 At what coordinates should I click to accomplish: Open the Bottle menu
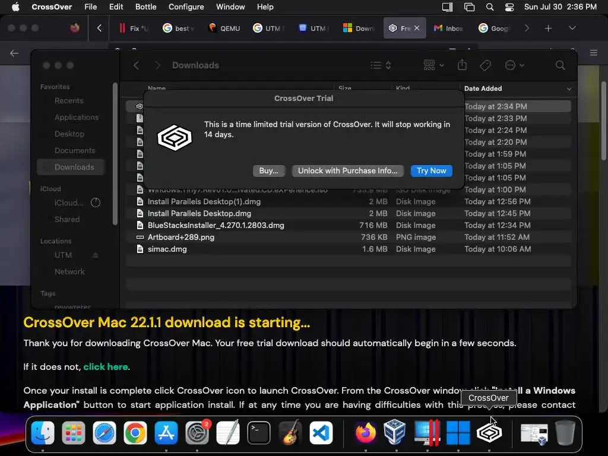coord(146,7)
